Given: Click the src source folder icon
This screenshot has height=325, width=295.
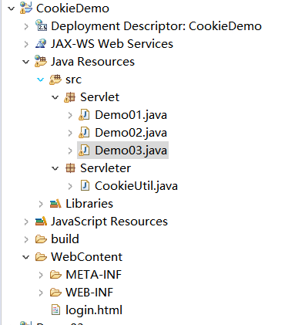Looking at the screenshot, I should [55, 79].
